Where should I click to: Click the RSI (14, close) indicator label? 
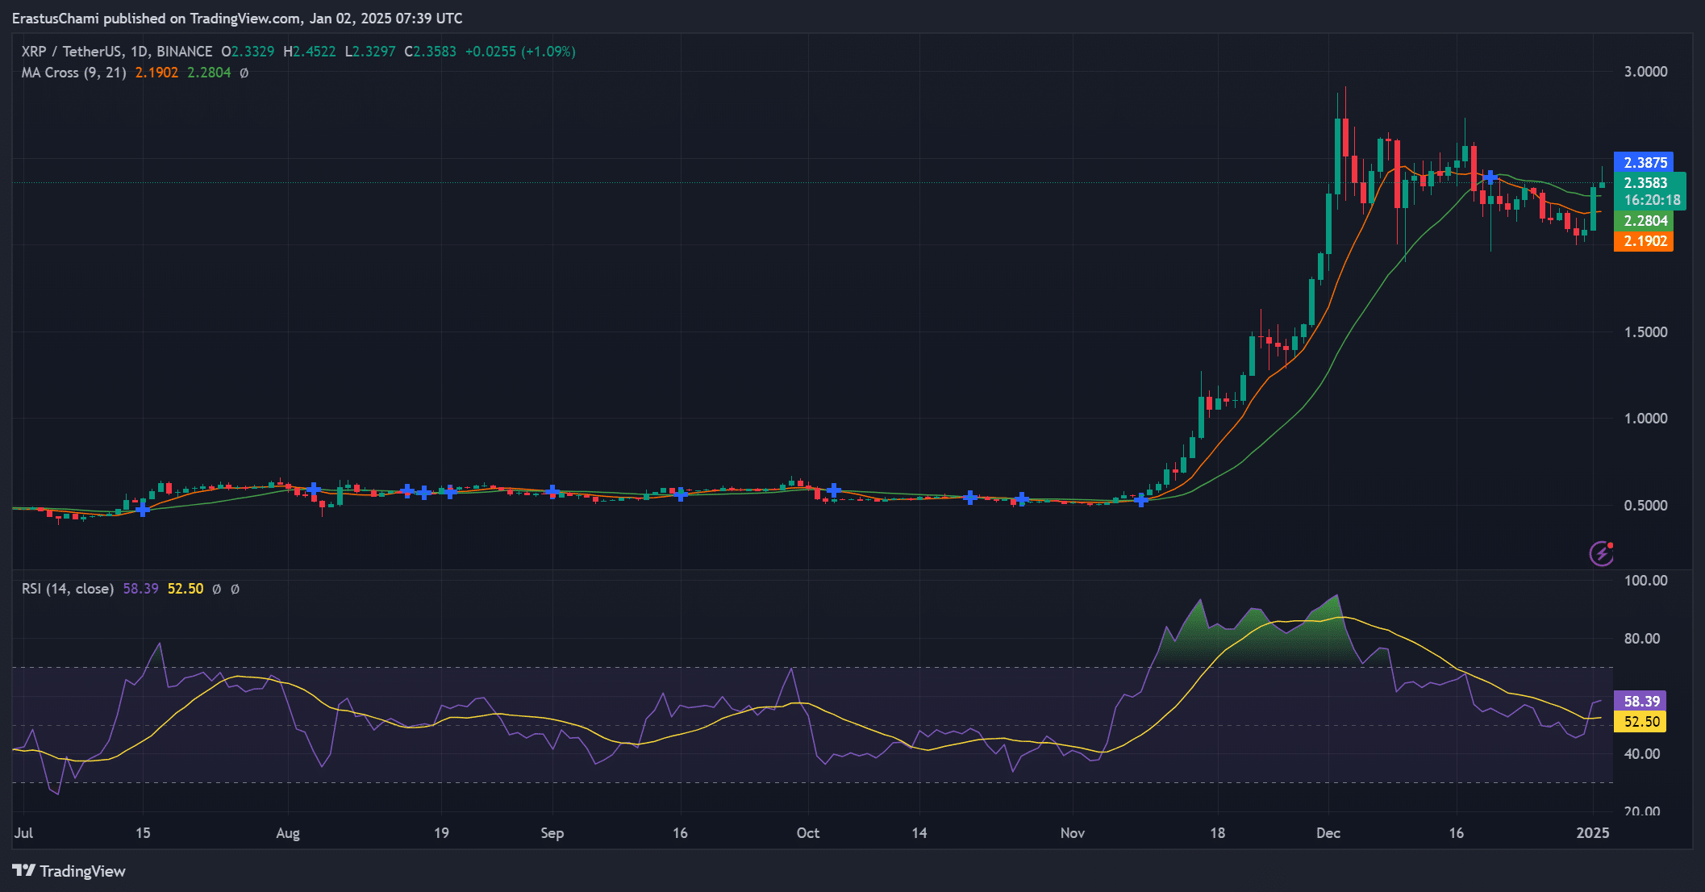[x=68, y=589]
